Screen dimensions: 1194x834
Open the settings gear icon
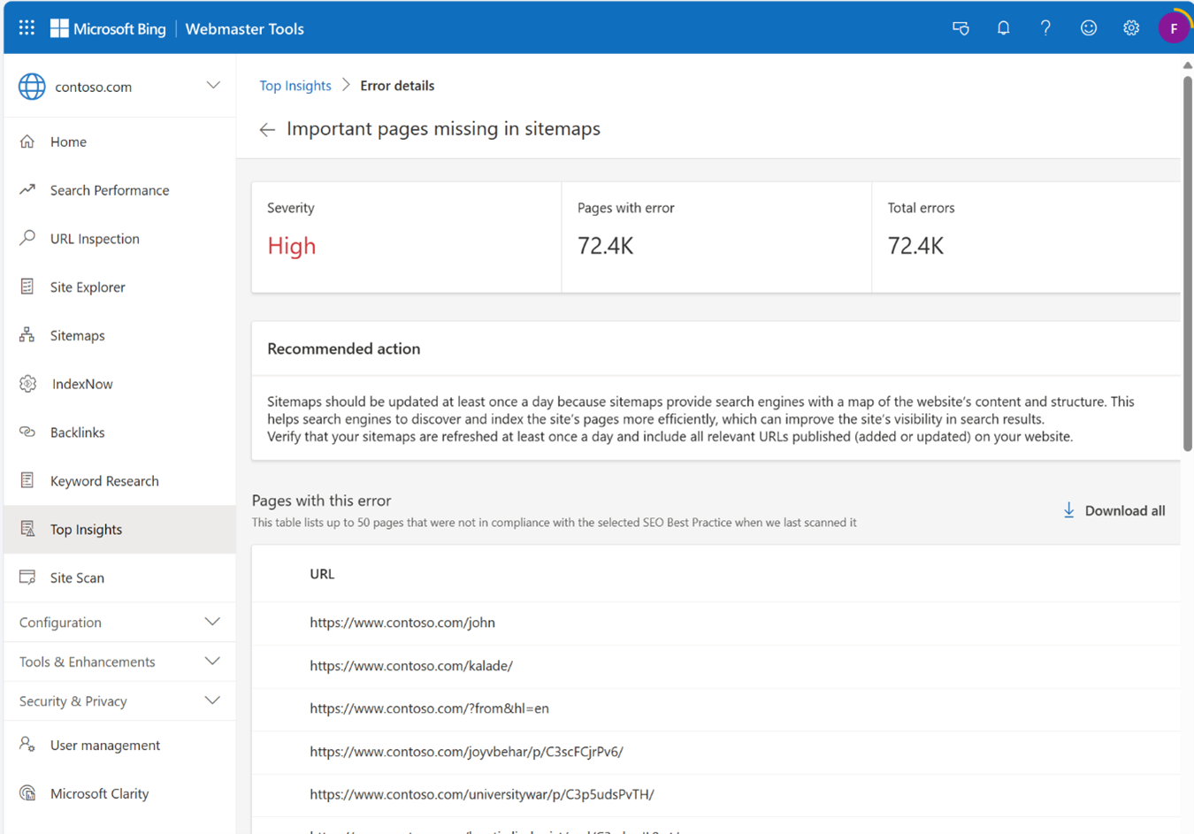1130,28
